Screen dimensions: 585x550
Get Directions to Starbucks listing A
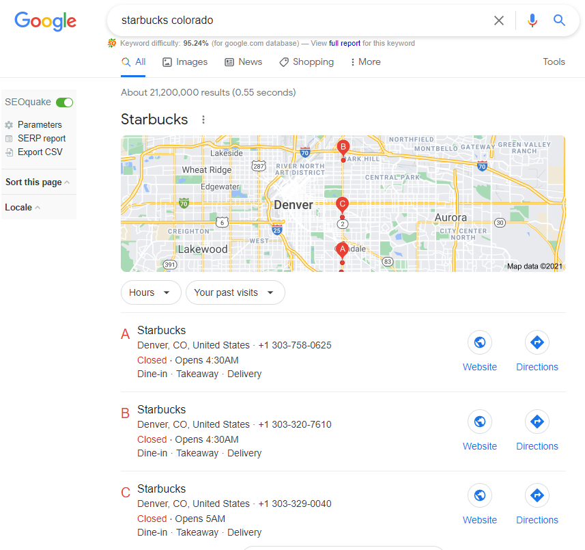(537, 351)
